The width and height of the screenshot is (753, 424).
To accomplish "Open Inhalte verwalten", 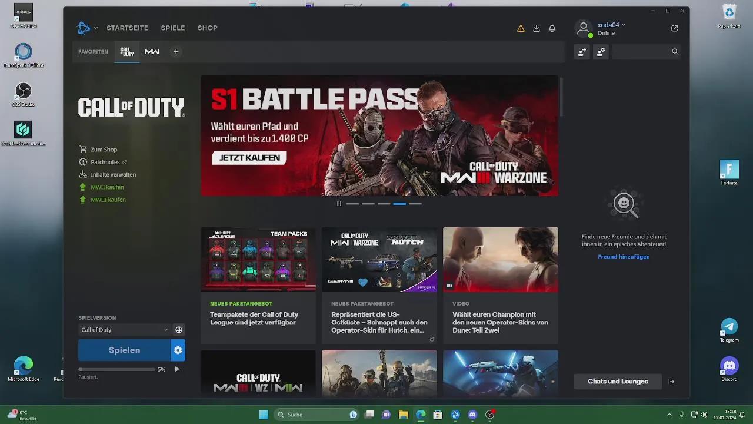I will 113,174.
